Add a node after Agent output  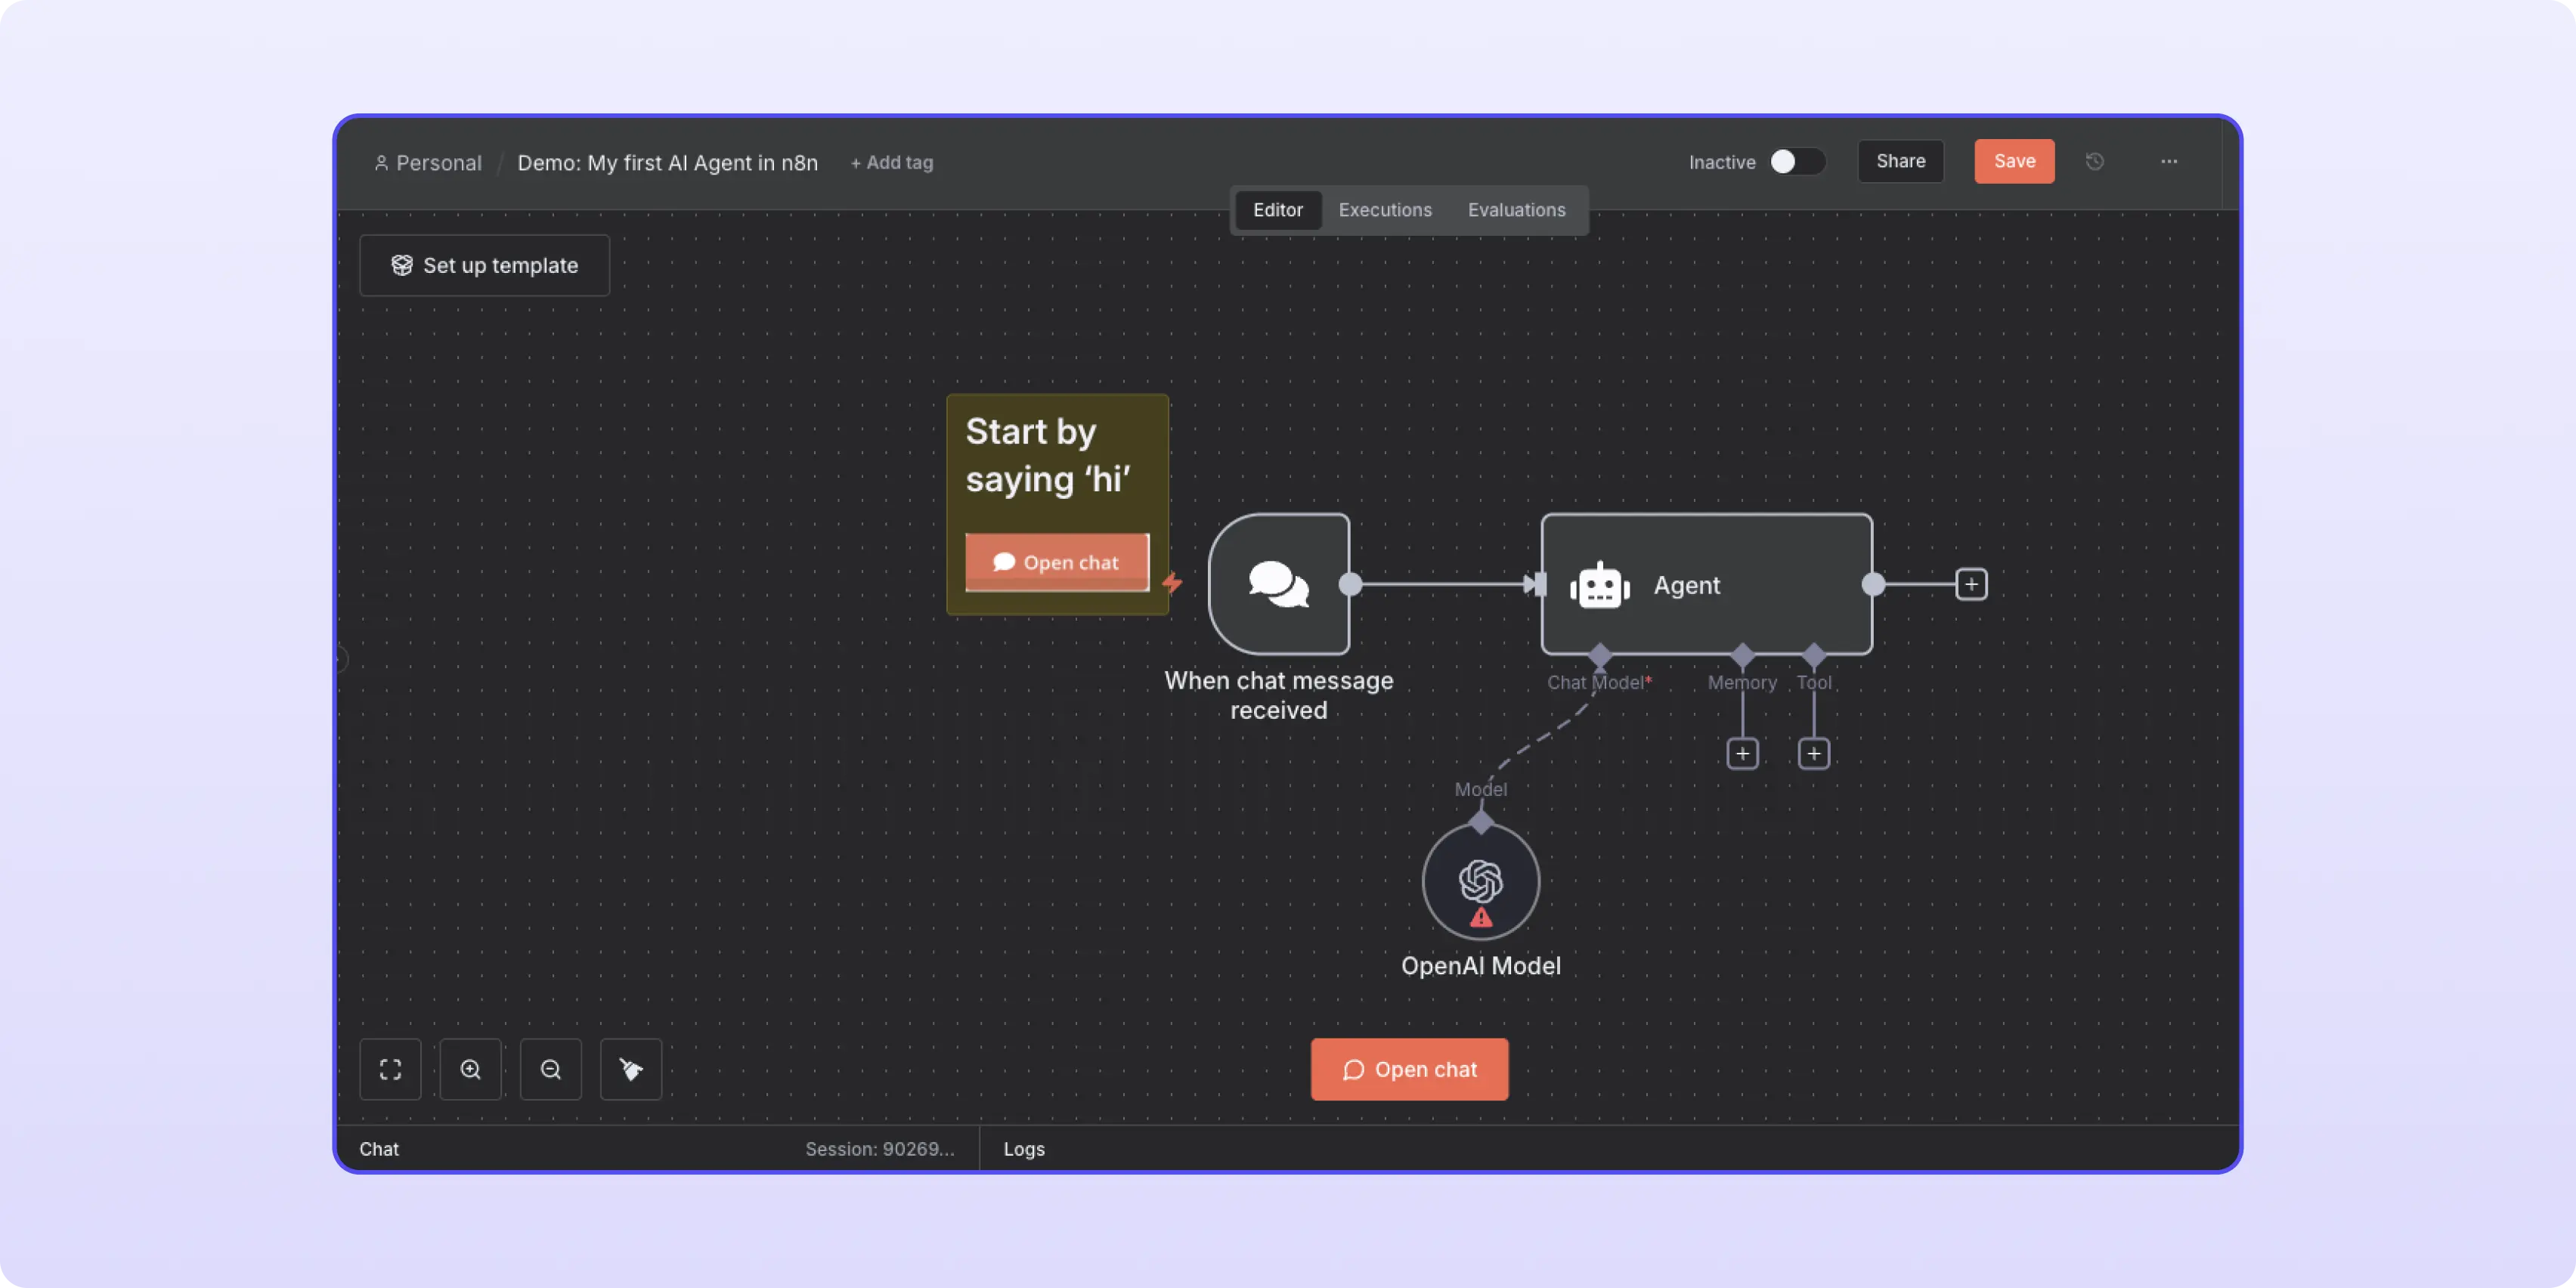[x=1971, y=584]
